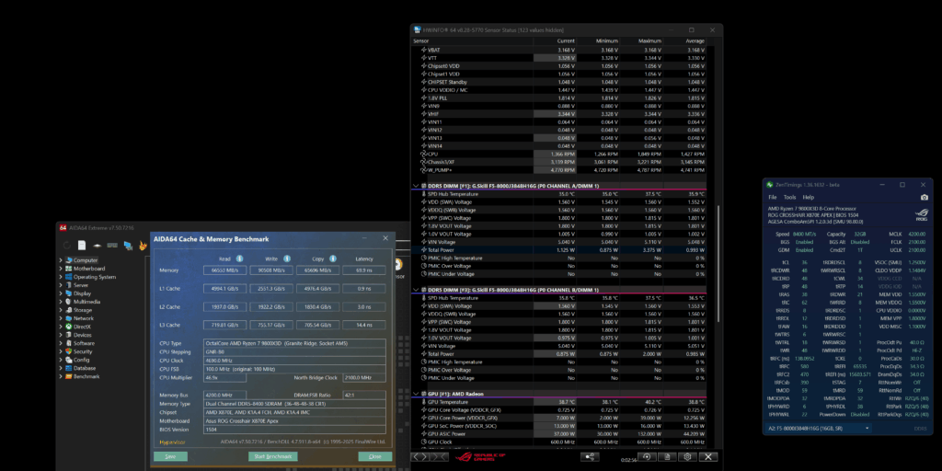
Task: Click the HWiNFO collapse columns arrows button
Action: [440, 456]
